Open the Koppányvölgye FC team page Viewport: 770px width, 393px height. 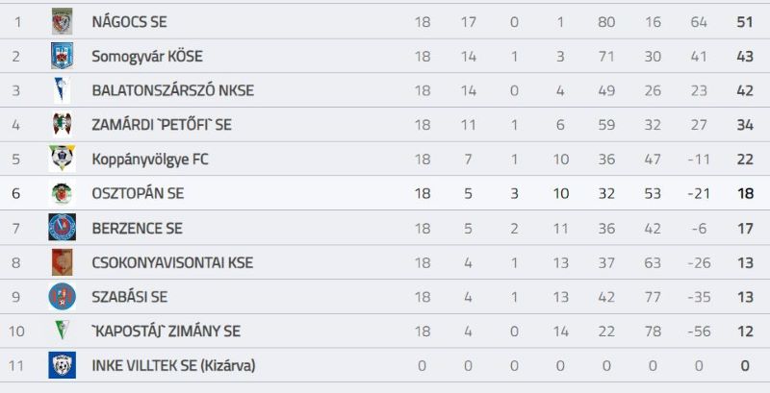pyautogui.click(x=150, y=160)
